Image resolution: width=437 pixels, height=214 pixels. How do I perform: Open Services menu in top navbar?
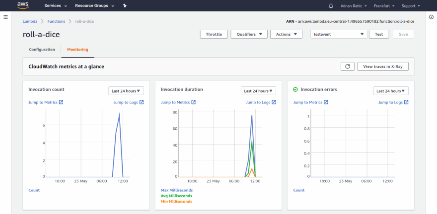pos(55,6)
